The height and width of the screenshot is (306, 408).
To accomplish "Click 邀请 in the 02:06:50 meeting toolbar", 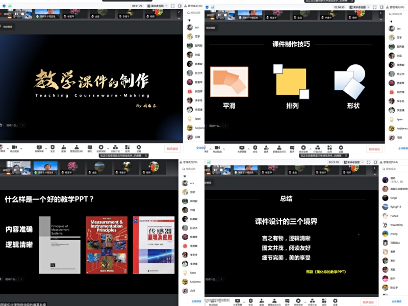I will pos(266,149).
